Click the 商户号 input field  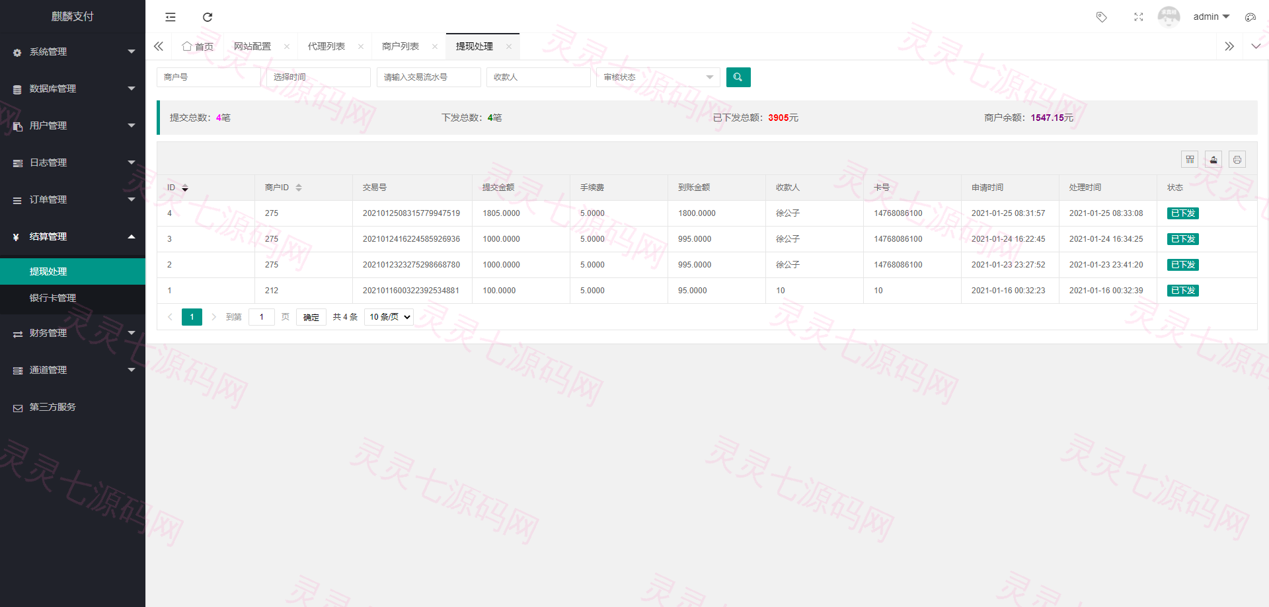coord(208,77)
